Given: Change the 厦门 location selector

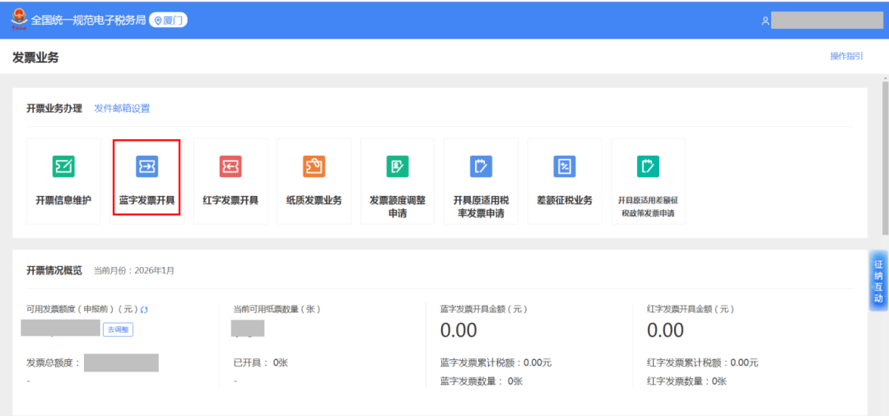Looking at the screenshot, I should tap(168, 20).
